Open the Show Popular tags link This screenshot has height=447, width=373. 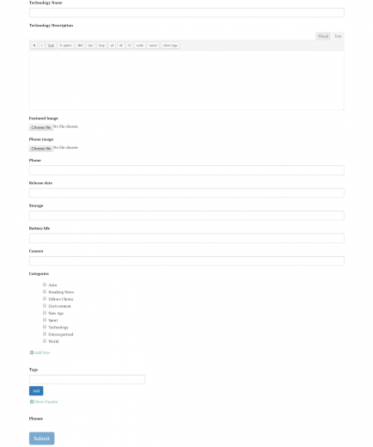click(x=46, y=401)
